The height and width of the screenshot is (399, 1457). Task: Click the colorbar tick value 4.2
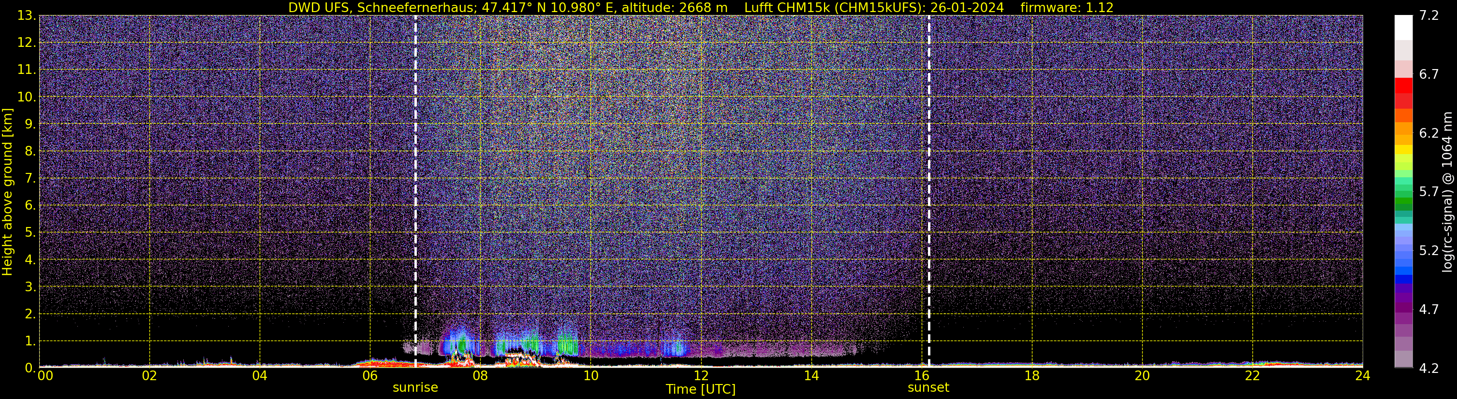click(x=1429, y=368)
